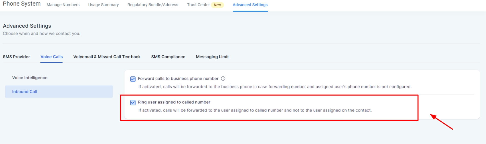The image size is (486, 144).
Task: Select the Voice Calls tab
Action: 52,57
